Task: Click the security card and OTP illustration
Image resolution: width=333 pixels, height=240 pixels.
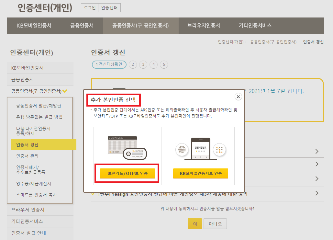Action: click(127, 148)
